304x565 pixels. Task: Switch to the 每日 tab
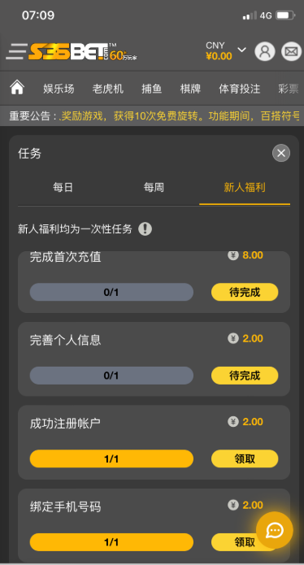click(x=63, y=187)
